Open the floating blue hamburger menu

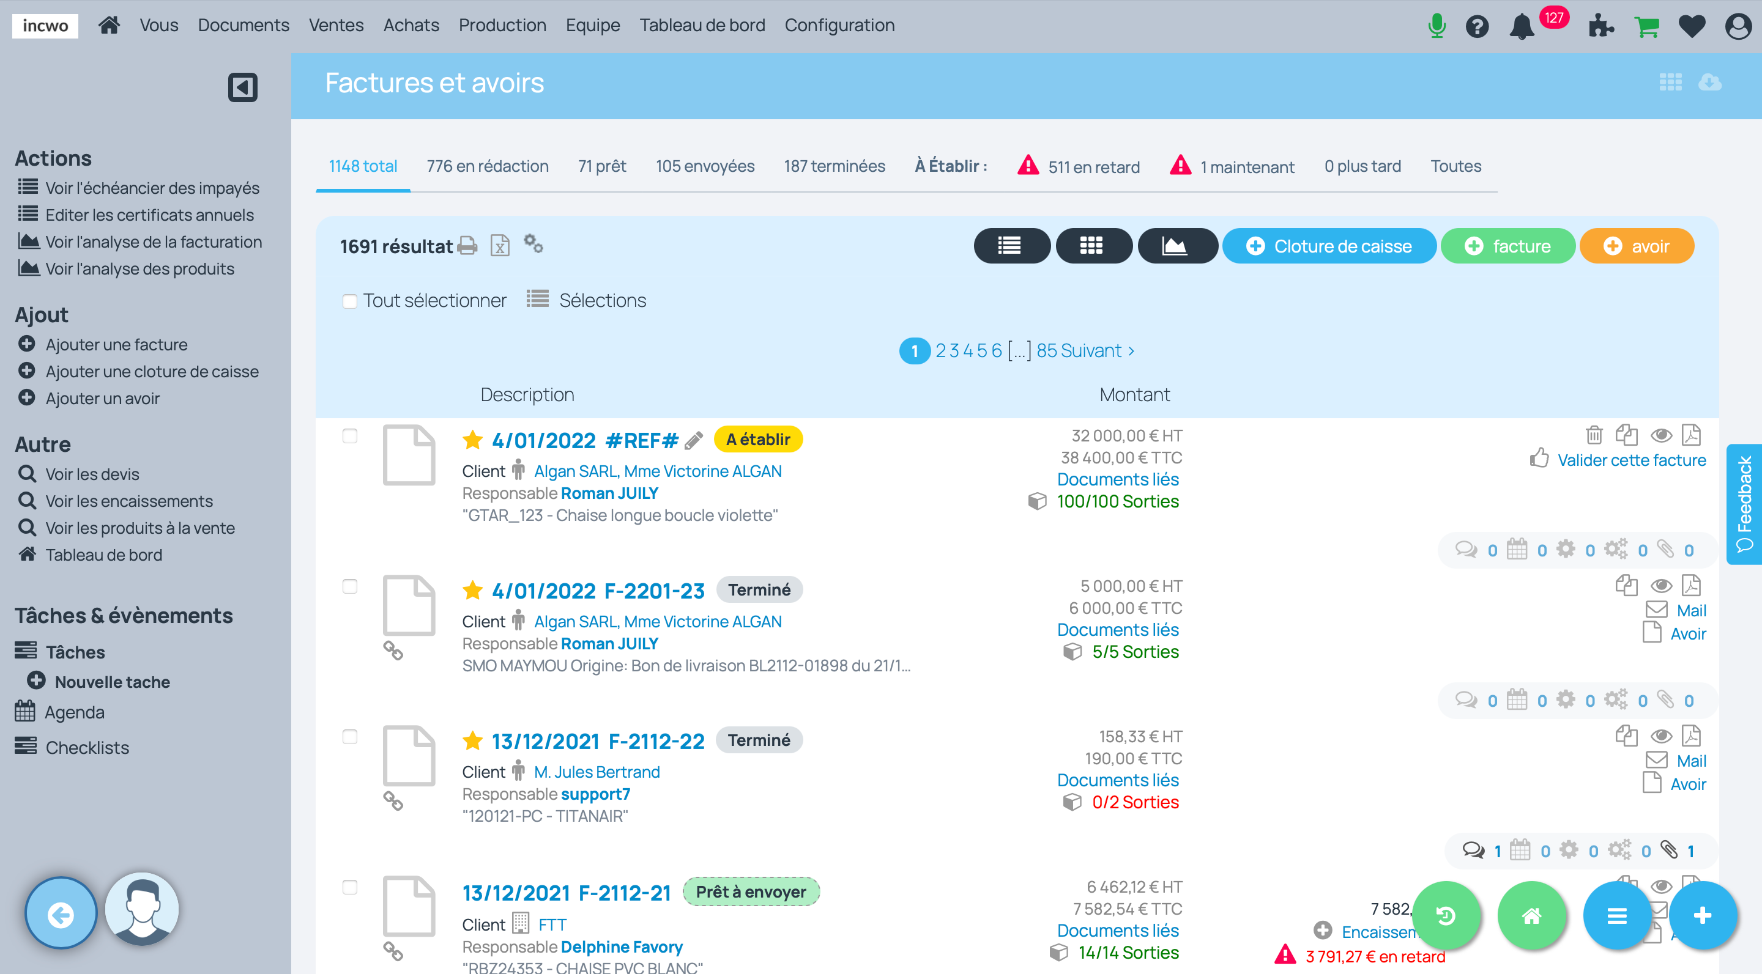coord(1617,915)
